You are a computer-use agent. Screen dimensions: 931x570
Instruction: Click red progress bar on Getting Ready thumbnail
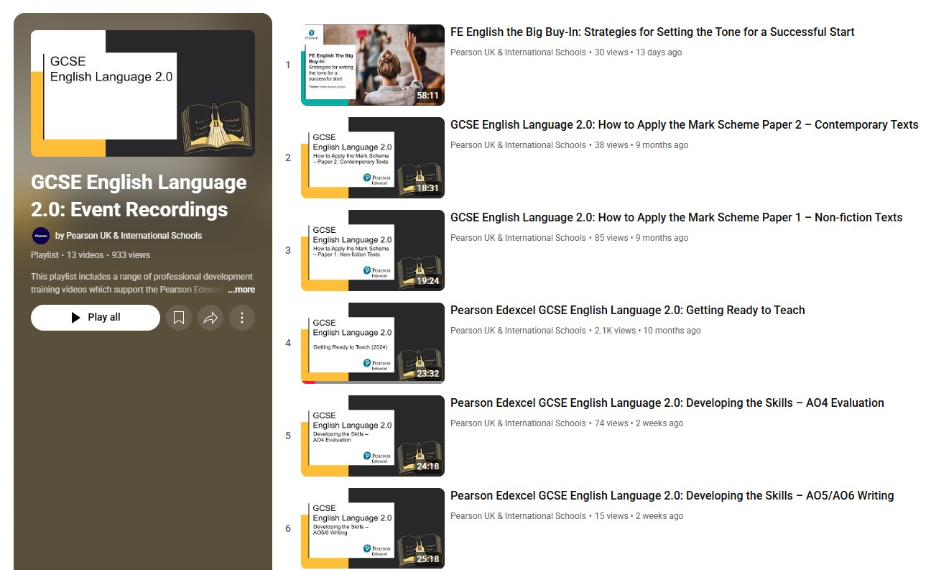point(308,382)
